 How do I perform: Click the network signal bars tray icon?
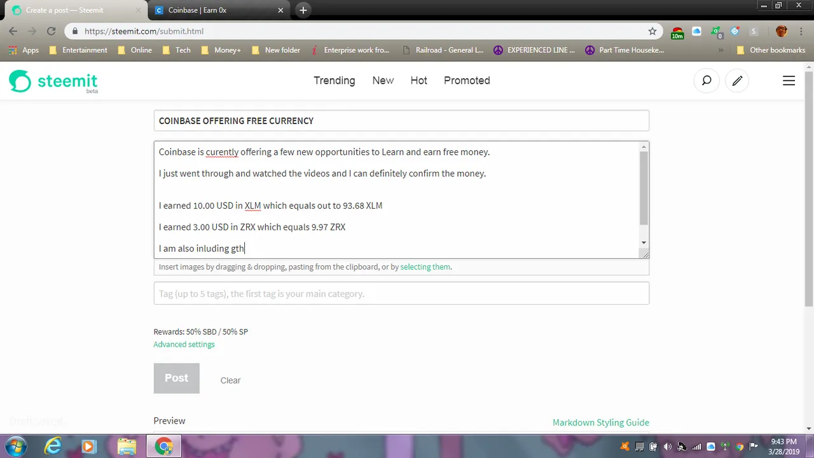coord(696,447)
